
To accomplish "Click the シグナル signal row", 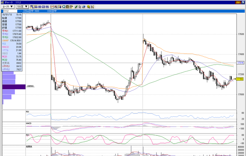I will [x=12, y=50].
